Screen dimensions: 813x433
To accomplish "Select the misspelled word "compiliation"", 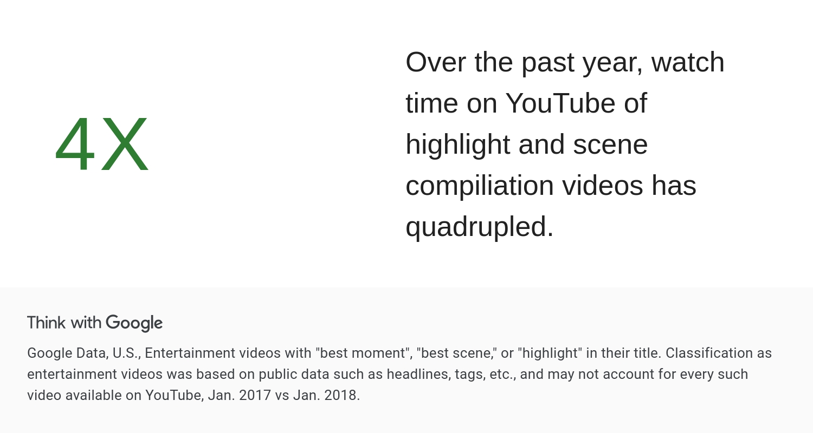I will (480, 186).
